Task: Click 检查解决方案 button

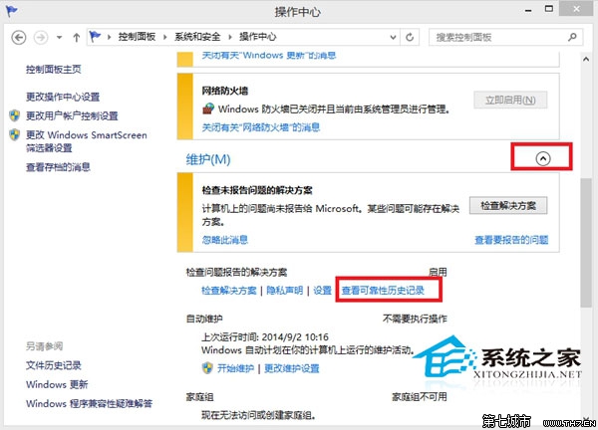Action: pyautogui.click(x=508, y=206)
